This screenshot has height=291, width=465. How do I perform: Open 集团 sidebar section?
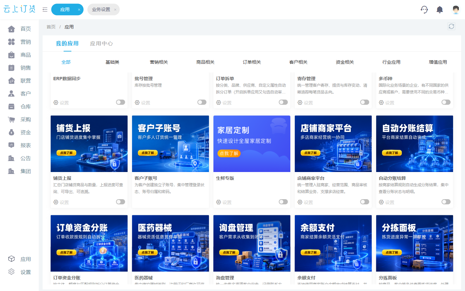coord(19,171)
